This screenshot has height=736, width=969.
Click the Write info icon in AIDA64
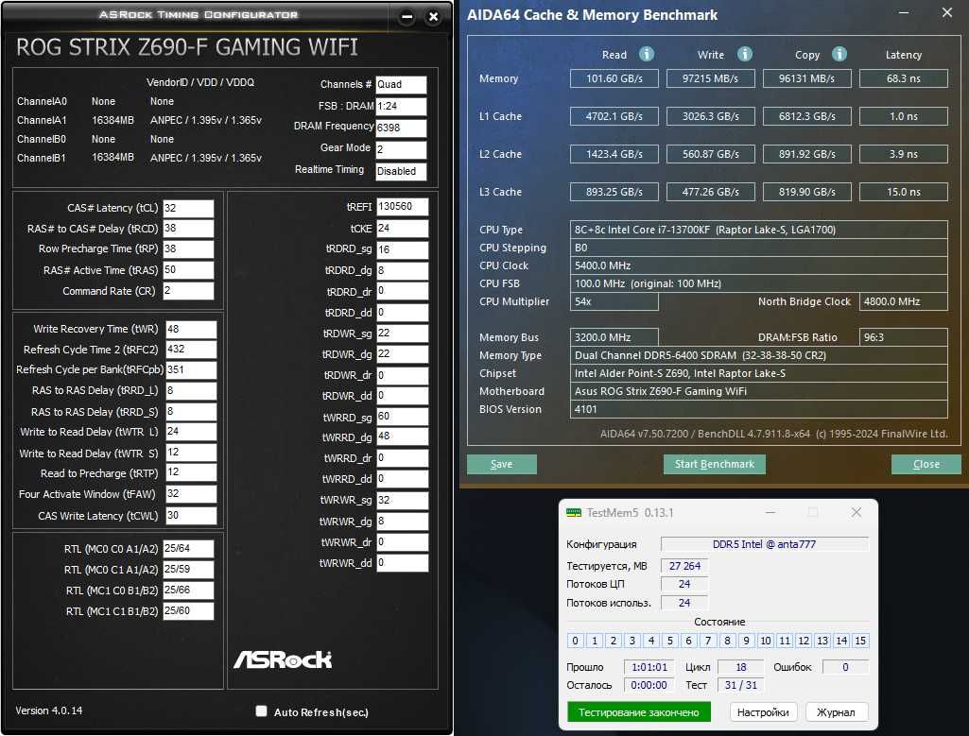pyautogui.click(x=745, y=55)
